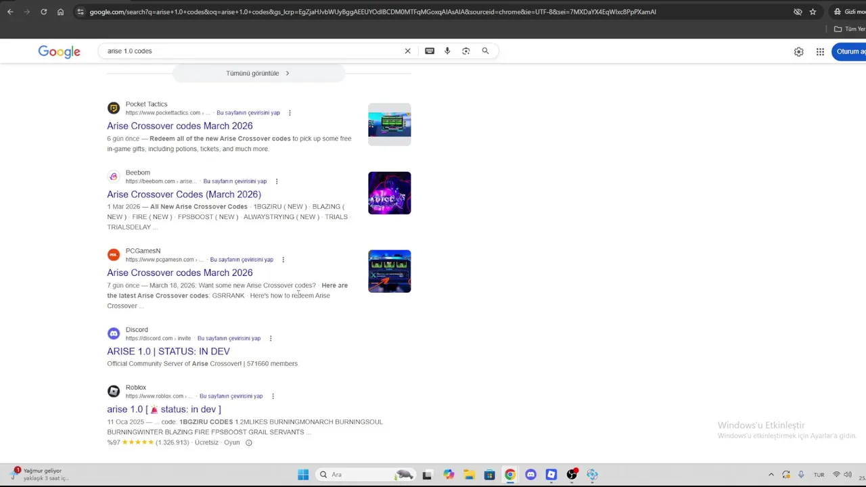This screenshot has height=487, width=866.
Task: Open Roblox arise 1.0 status in dev result
Action: click(164, 409)
